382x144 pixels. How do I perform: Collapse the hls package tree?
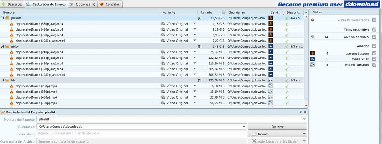tap(3, 80)
